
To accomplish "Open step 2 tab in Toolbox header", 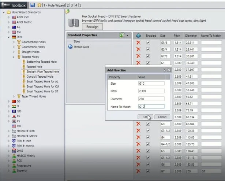I will 67,5.
